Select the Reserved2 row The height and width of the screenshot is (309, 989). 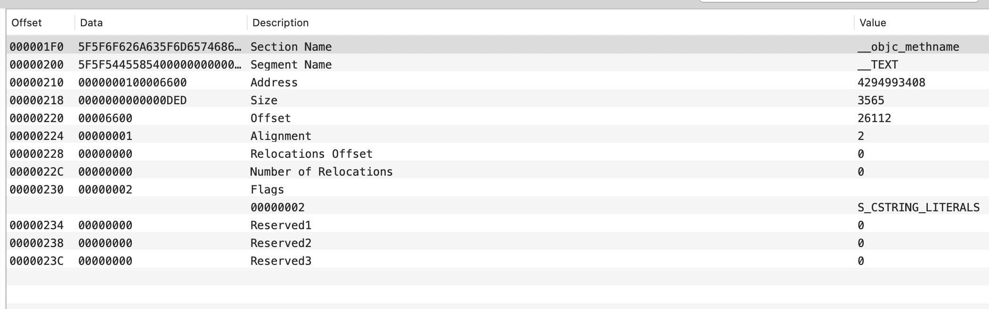(x=498, y=243)
